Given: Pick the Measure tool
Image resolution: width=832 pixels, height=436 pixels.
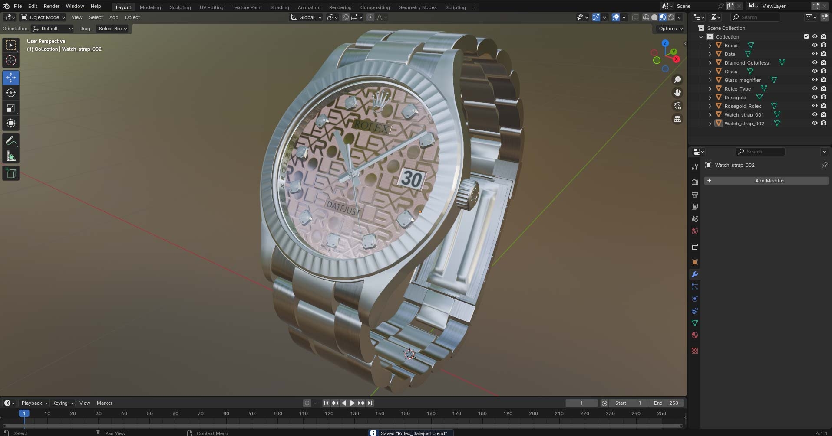Looking at the screenshot, I should click(x=11, y=156).
